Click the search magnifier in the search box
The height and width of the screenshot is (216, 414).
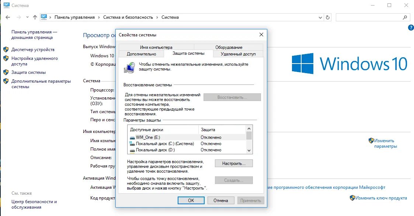pos(406,17)
